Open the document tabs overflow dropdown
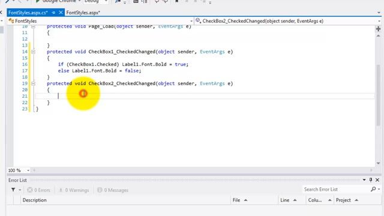 point(379,13)
